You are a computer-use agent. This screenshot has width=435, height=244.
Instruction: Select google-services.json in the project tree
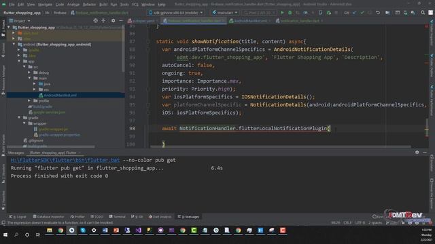(50, 112)
